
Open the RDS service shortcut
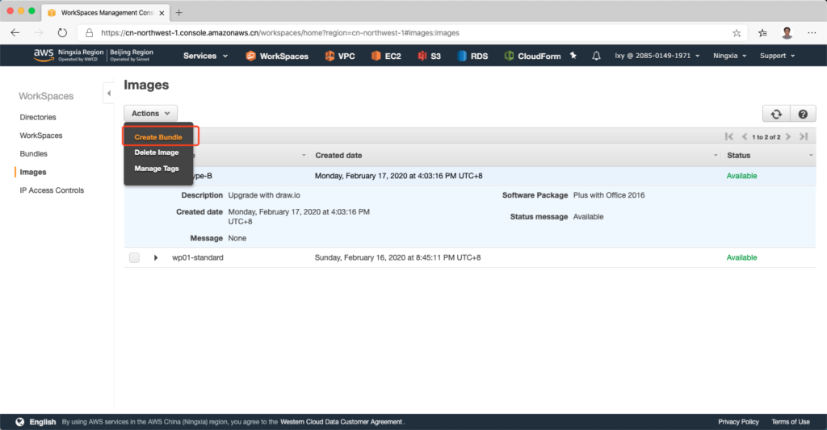coord(472,56)
